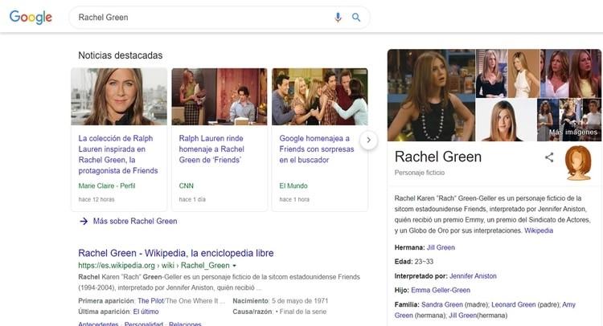Open the large Rachel Green knowledge panel photo
The width and height of the screenshot is (603, 326).
point(431,96)
